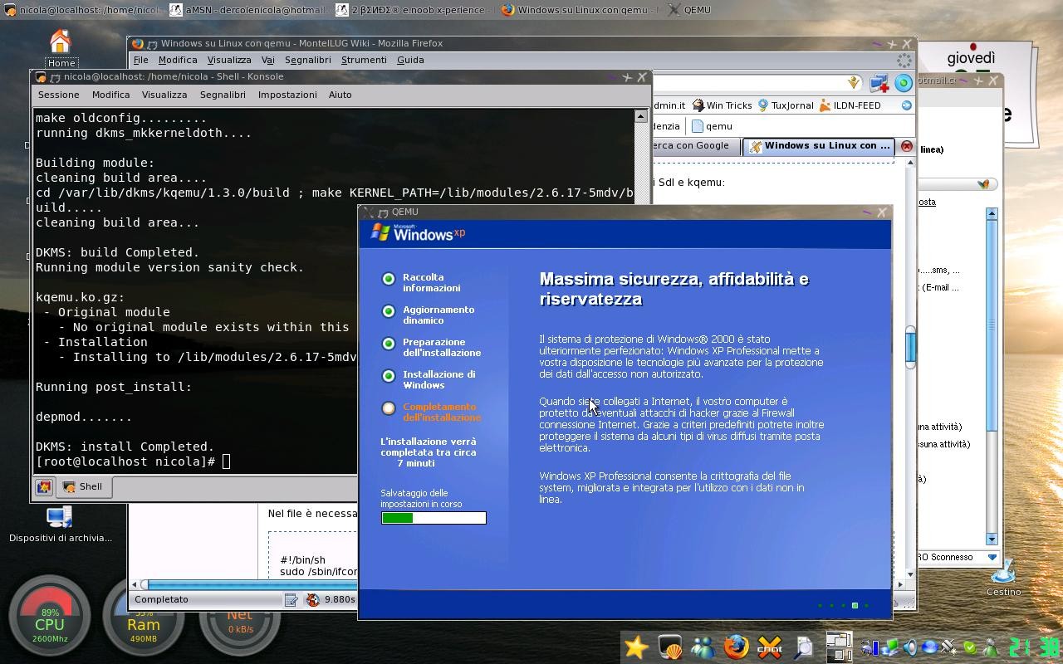Launch Firefox from the bottom panel
The image size is (1063, 664).
click(736, 647)
